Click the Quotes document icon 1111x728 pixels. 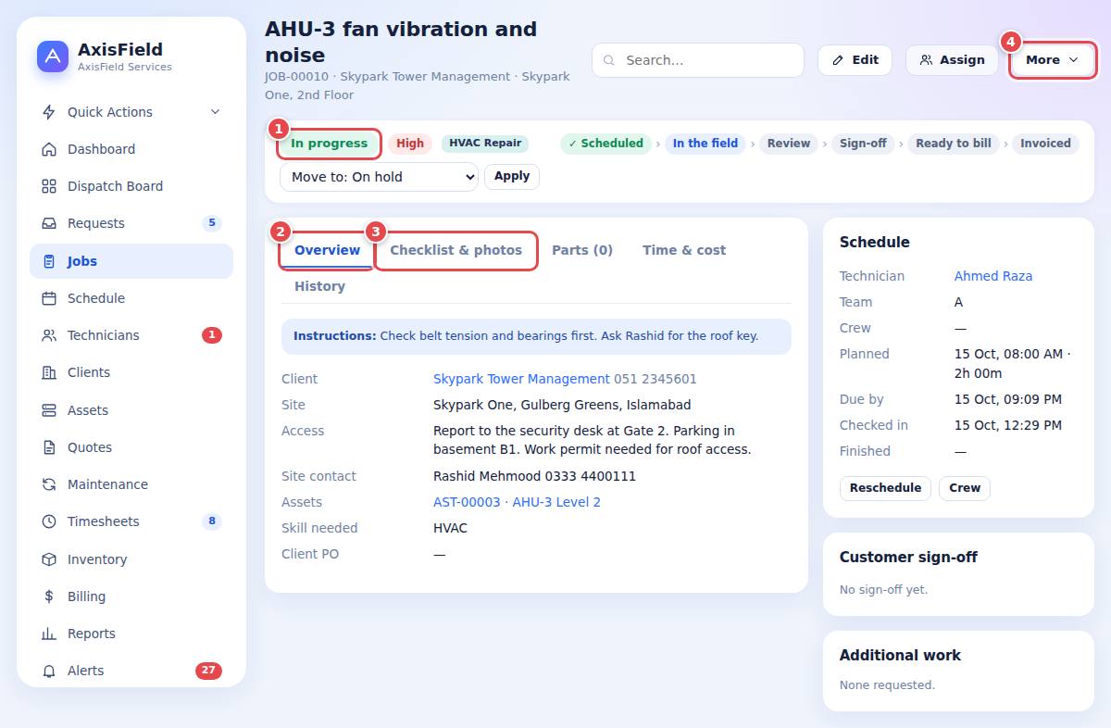point(49,447)
